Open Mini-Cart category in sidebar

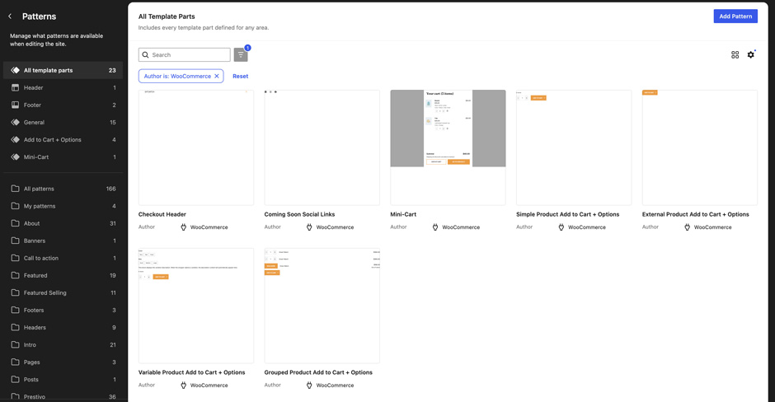pyautogui.click(x=63, y=157)
